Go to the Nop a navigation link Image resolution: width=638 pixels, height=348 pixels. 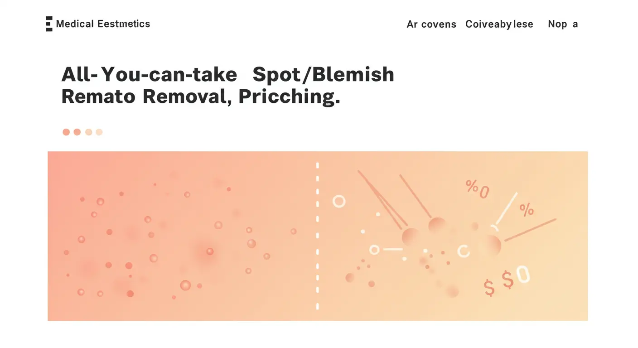click(x=563, y=24)
